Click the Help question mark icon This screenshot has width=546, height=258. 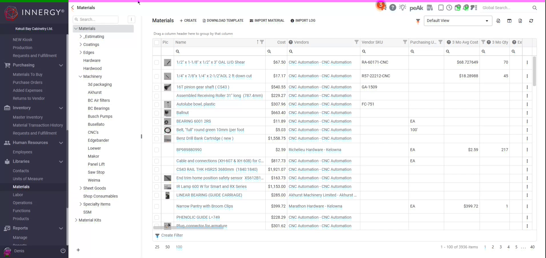click(393, 8)
